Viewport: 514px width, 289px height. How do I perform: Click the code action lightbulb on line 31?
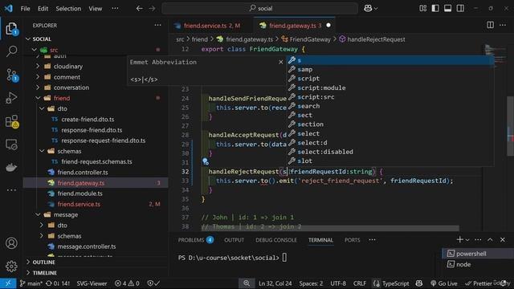point(206,161)
